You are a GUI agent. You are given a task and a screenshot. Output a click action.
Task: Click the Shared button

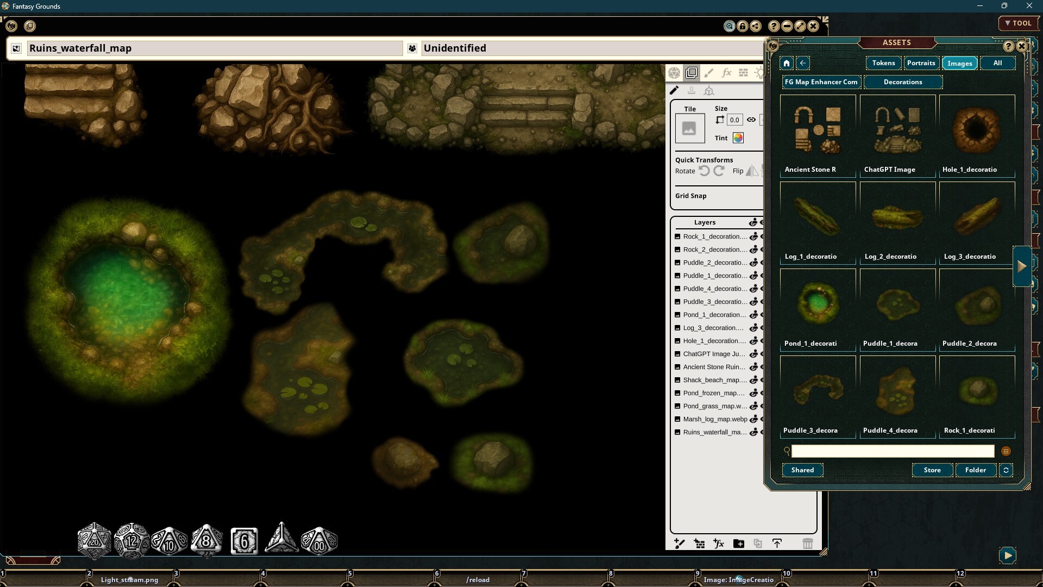click(802, 470)
